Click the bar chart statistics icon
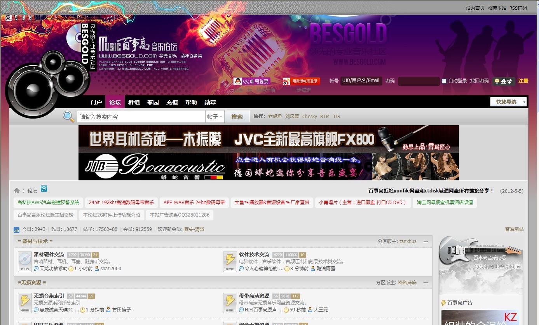The image size is (539, 325). tap(17, 229)
